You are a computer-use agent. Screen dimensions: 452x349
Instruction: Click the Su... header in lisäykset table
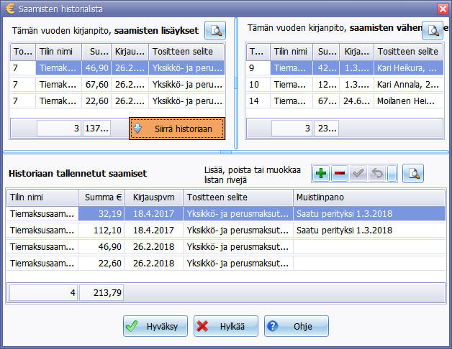coord(96,52)
